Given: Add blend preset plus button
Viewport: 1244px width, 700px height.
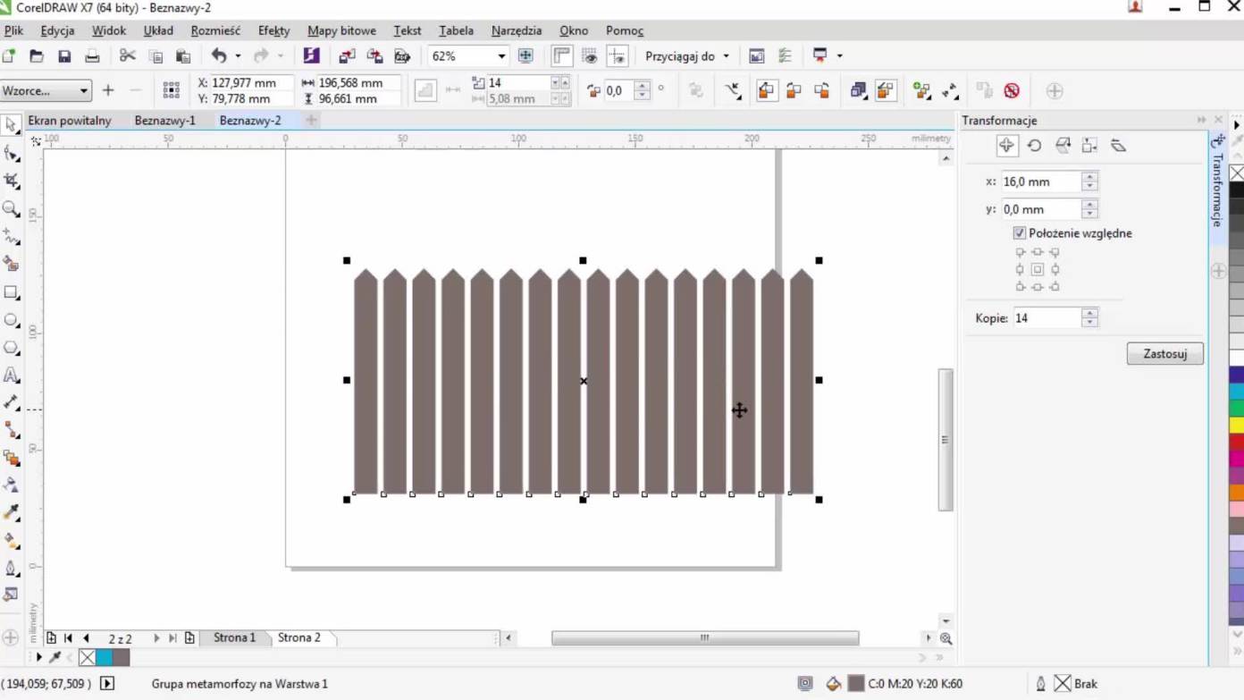Looking at the screenshot, I should pyautogui.click(x=108, y=90).
